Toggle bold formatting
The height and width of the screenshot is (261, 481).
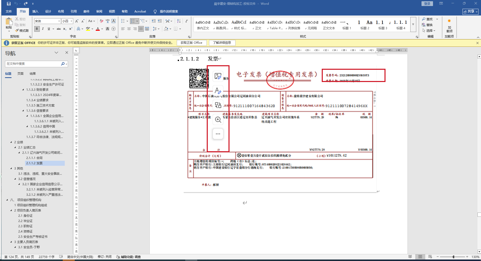pos(37,29)
